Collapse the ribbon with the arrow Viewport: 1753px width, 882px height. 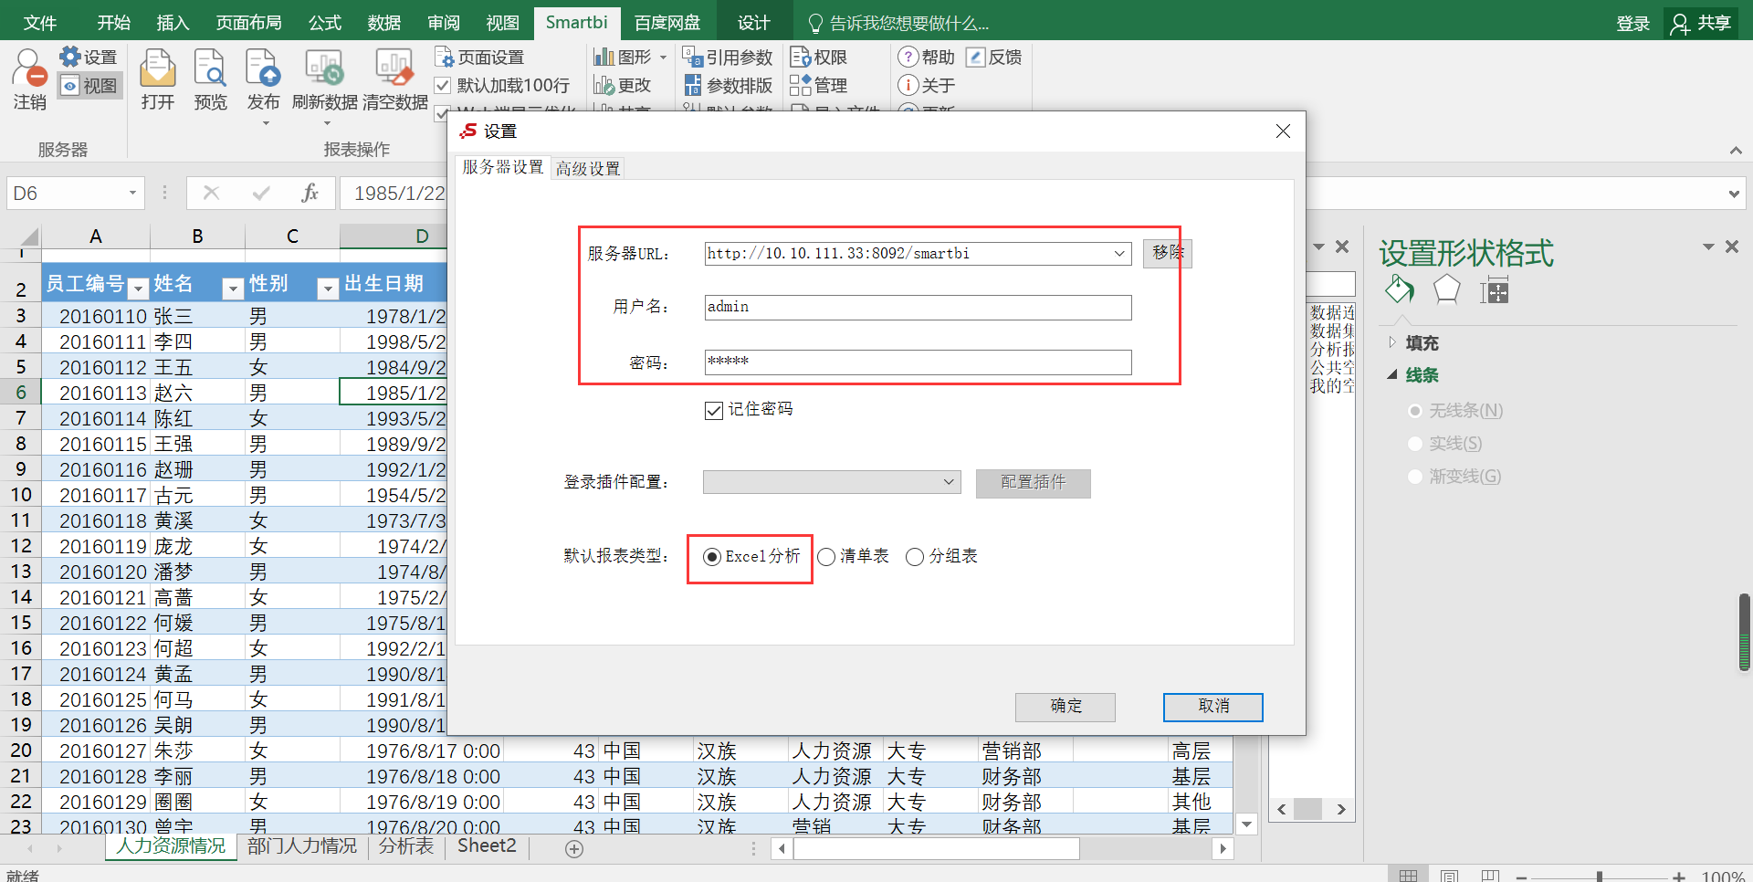tap(1736, 150)
